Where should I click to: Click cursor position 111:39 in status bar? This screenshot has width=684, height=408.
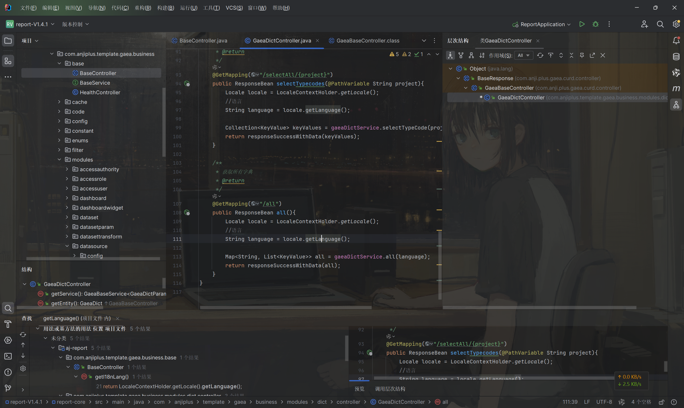(x=570, y=402)
